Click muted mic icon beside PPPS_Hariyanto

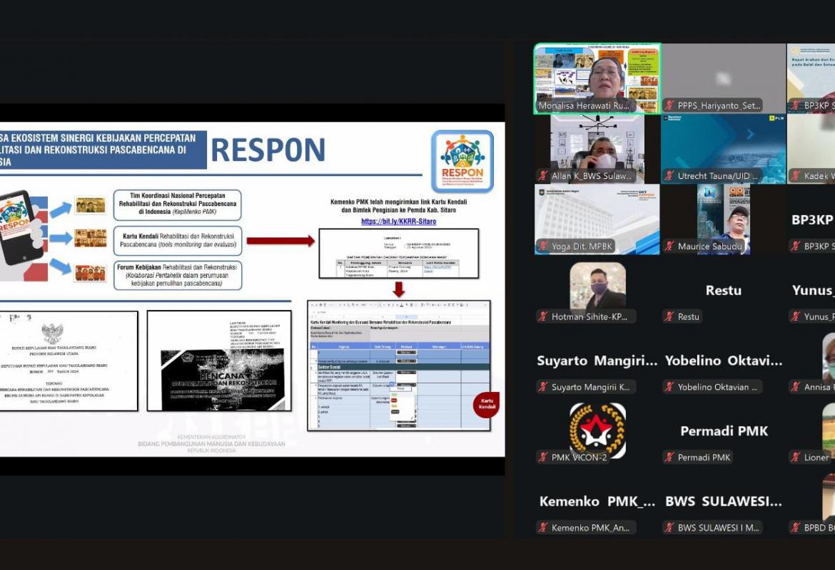(x=670, y=105)
